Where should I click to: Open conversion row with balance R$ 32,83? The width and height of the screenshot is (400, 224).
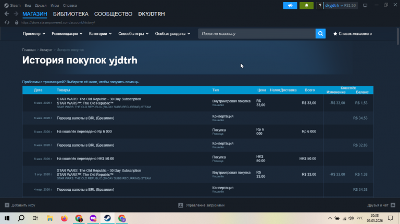(198, 145)
